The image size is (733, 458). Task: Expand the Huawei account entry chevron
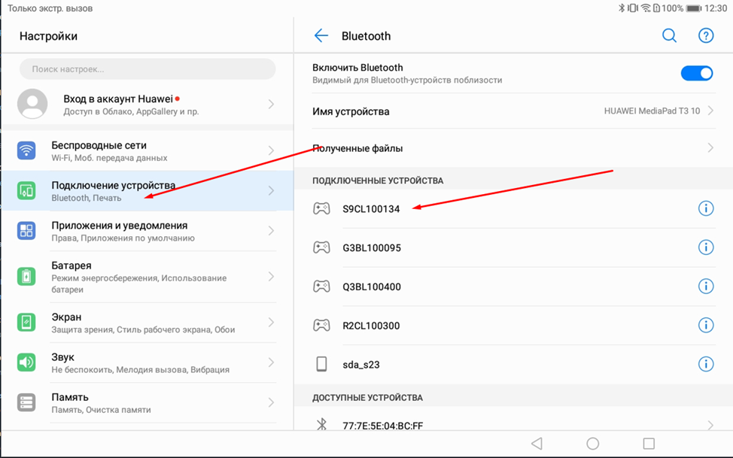click(x=271, y=104)
